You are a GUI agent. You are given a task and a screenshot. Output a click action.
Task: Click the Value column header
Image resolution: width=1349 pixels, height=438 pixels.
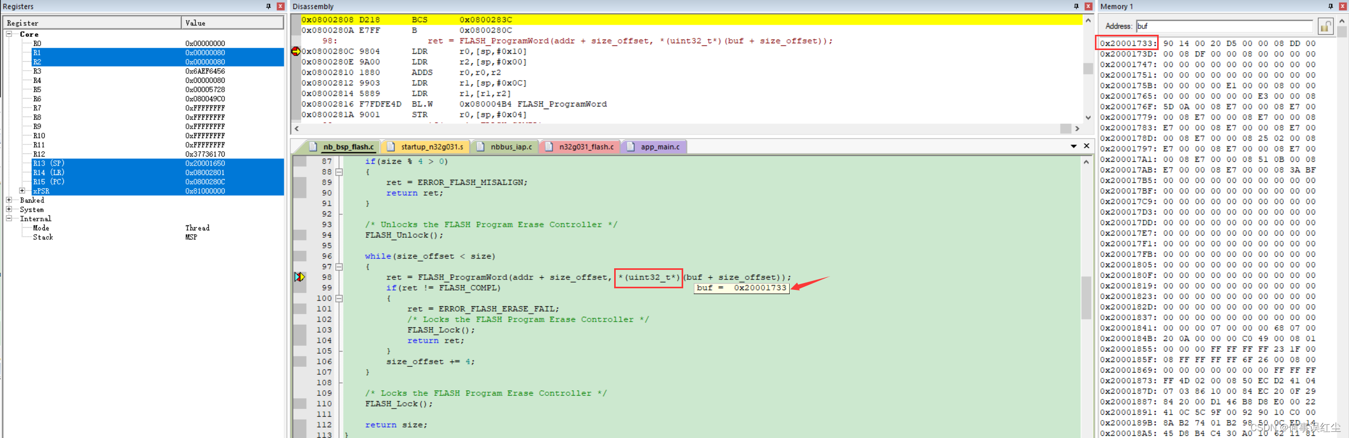pos(232,23)
